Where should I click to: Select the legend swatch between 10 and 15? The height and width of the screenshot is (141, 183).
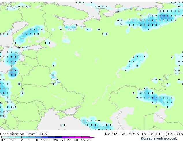(38, 137)
